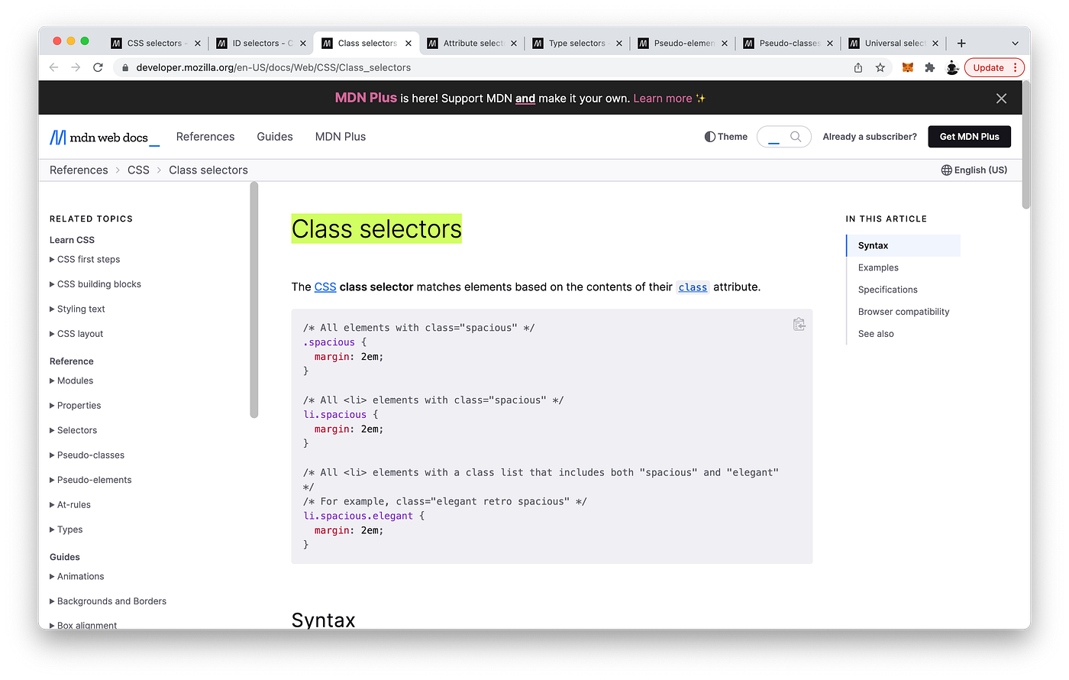Screen dimensions: 1069x680
Task: Open the share icon in address bar
Action: click(857, 67)
